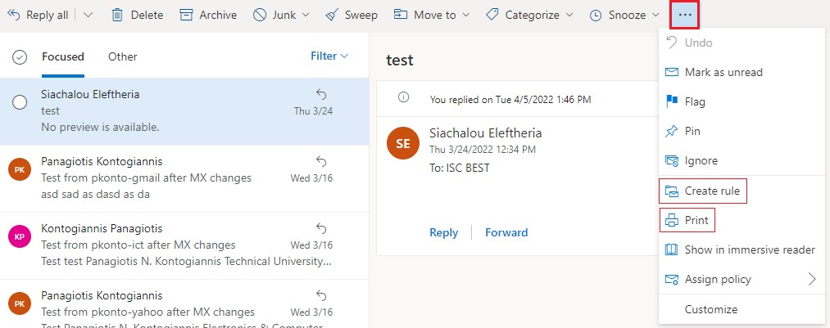The width and height of the screenshot is (830, 328).
Task: Click the Print printer icon
Action: (x=672, y=220)
